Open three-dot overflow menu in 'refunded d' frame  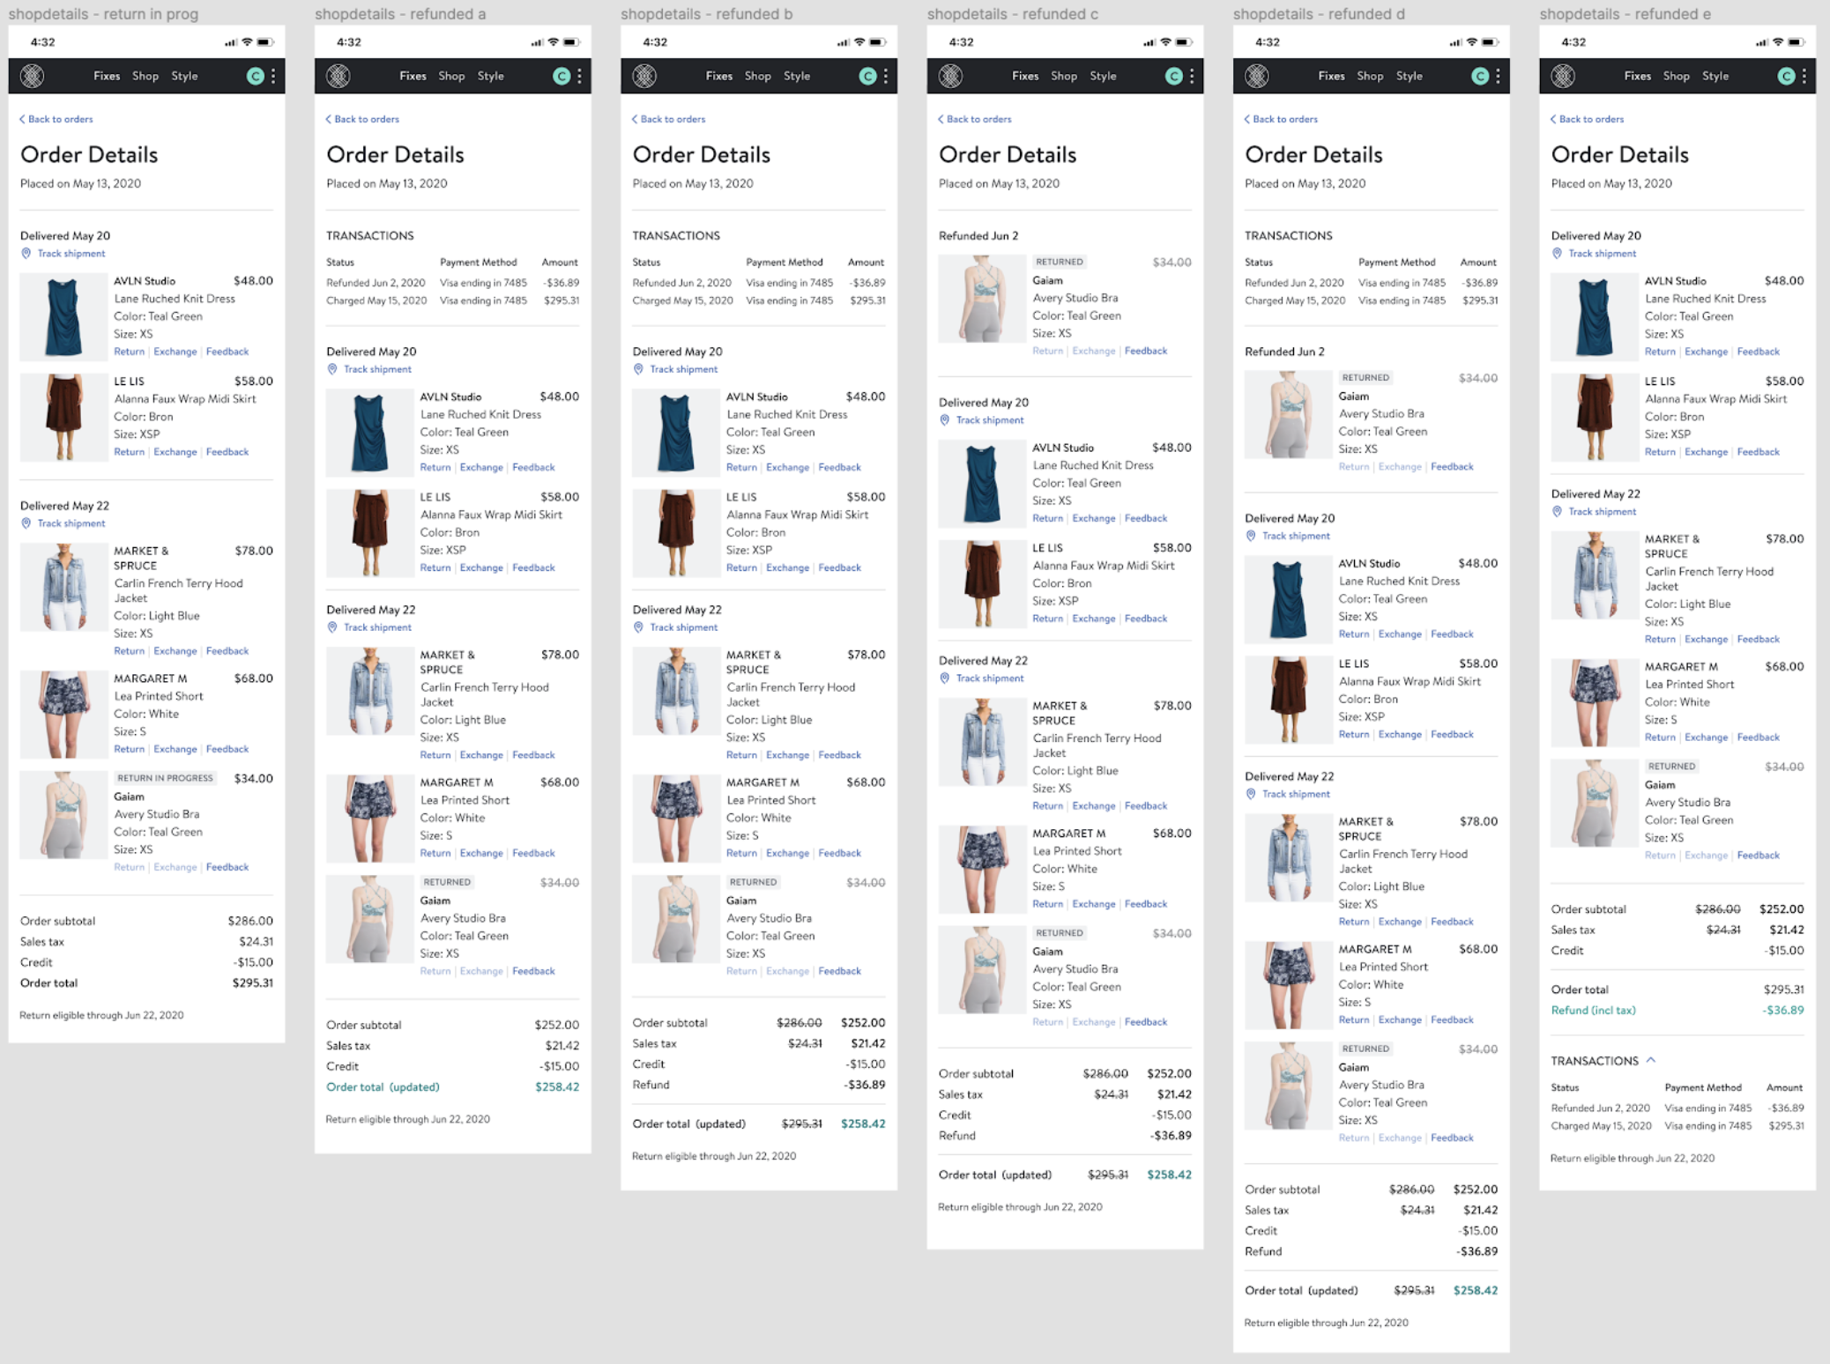pyautogui.click(x=1498, y=76)
